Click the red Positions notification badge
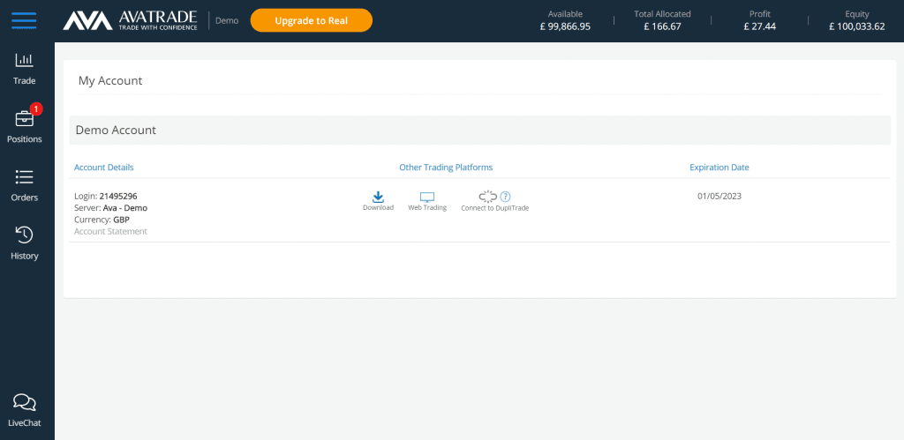Screen dimensions: 904x440 [x=36, y=108]
